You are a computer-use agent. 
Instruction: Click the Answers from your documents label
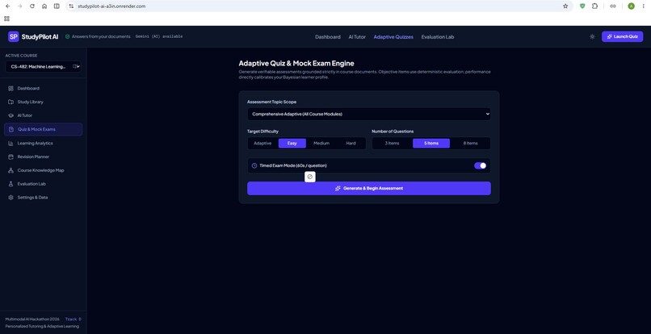click(x=101, y=36)
